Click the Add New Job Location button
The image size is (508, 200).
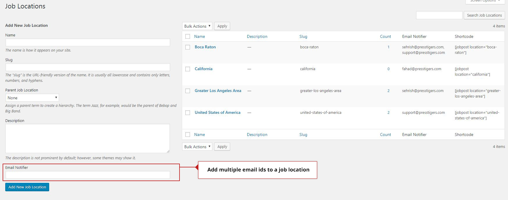[x=27, y=187]
